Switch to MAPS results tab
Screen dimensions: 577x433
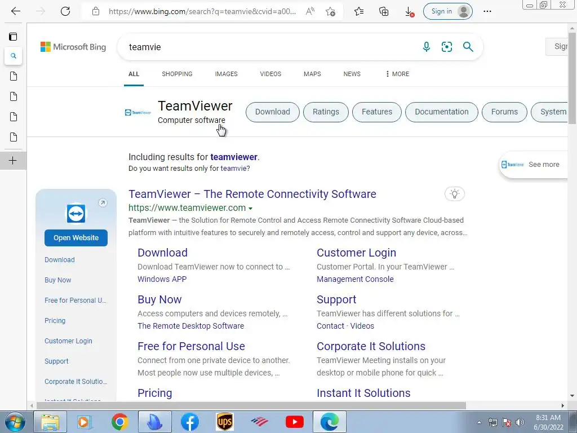point(312,74)
